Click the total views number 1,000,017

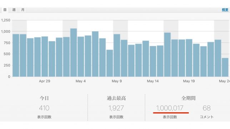pyautogui.click(x=170, y=108)
